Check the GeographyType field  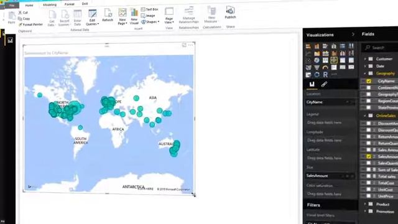(369, 95)
